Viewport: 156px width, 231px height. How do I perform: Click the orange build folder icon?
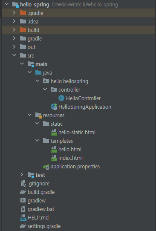tap(23, 30)
